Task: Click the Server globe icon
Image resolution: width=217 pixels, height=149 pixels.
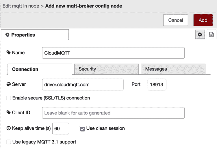Action: (9, 84)
